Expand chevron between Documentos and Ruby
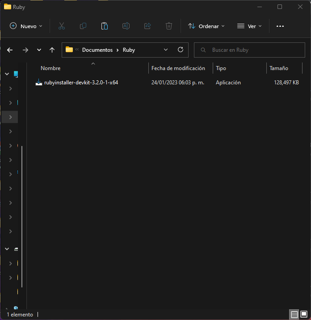311x320 pixels. (x=118, y=50)
